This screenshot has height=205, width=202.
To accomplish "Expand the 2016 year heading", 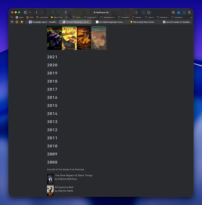I will point(52,97).
